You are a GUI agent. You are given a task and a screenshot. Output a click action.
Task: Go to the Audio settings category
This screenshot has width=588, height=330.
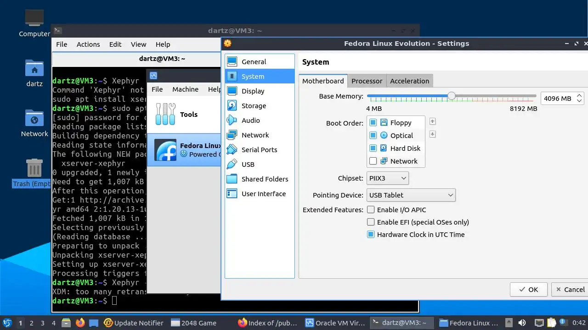coord(260,121)
